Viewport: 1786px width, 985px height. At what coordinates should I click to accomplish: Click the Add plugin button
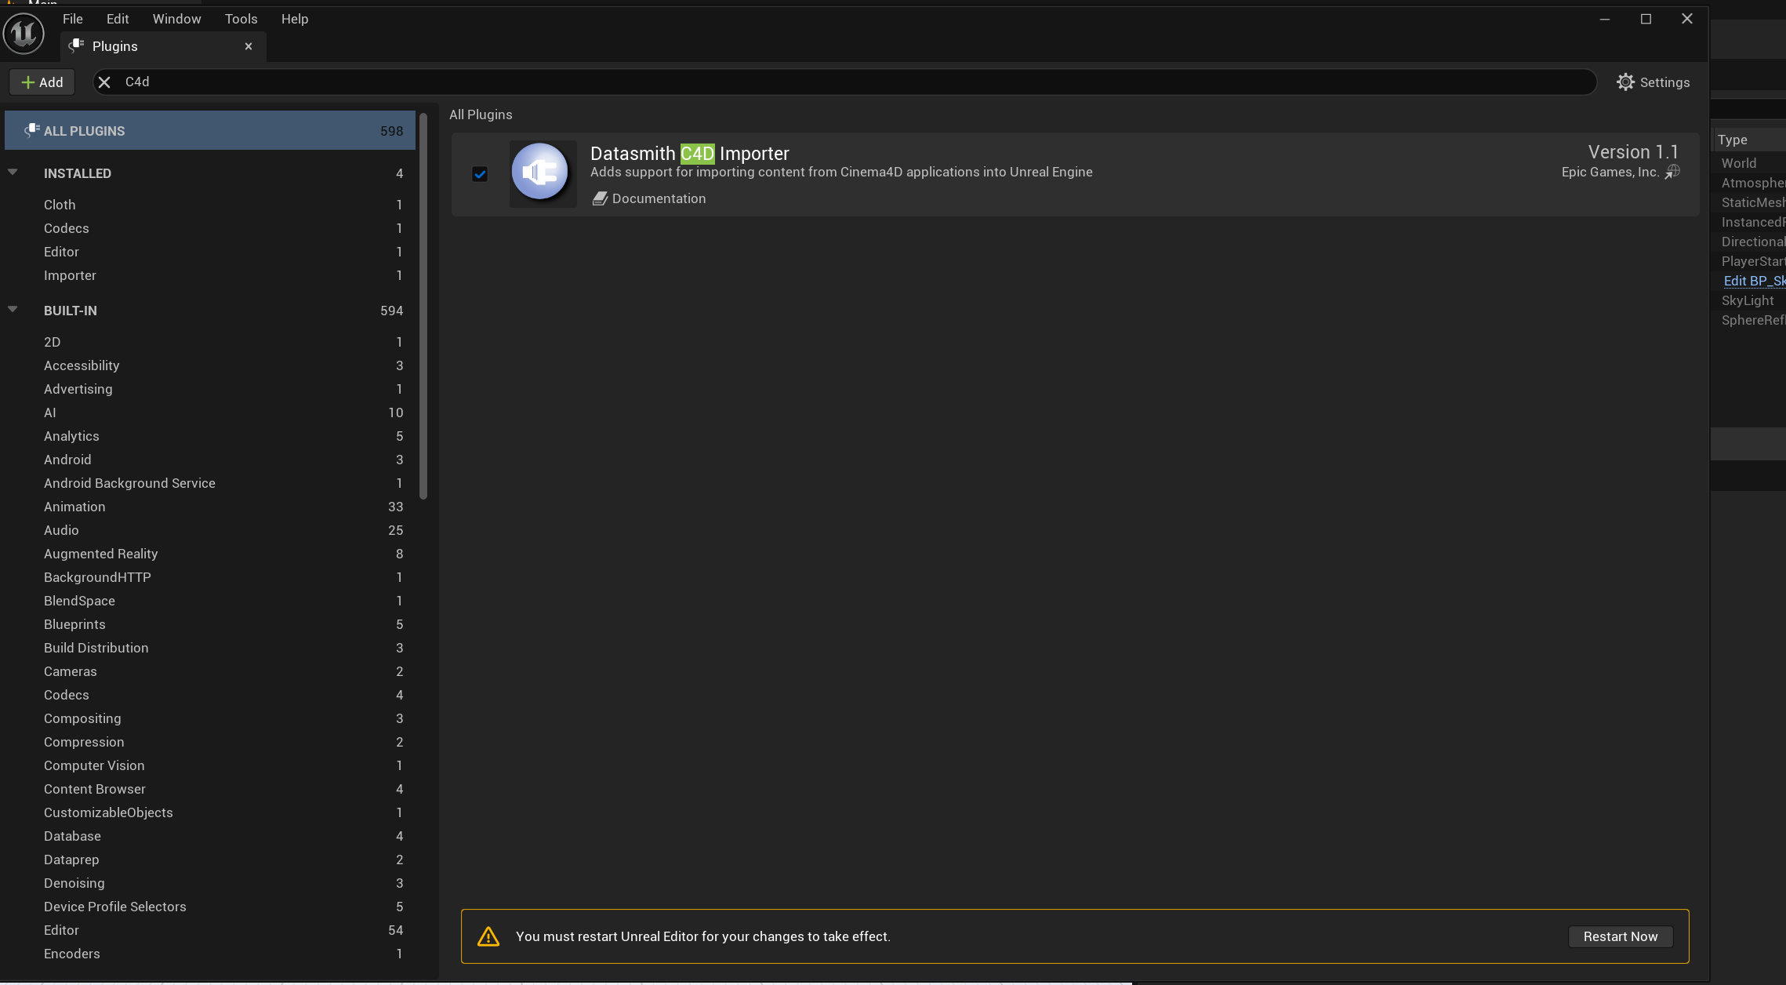(x=42, y=82)
